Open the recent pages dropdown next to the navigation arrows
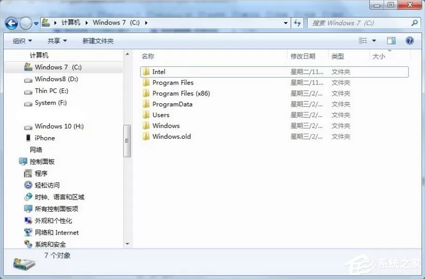The width and height of the screenshot is (425, 279). click(36, 24)
